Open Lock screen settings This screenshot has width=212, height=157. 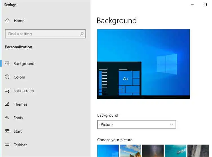click(24, 91)
